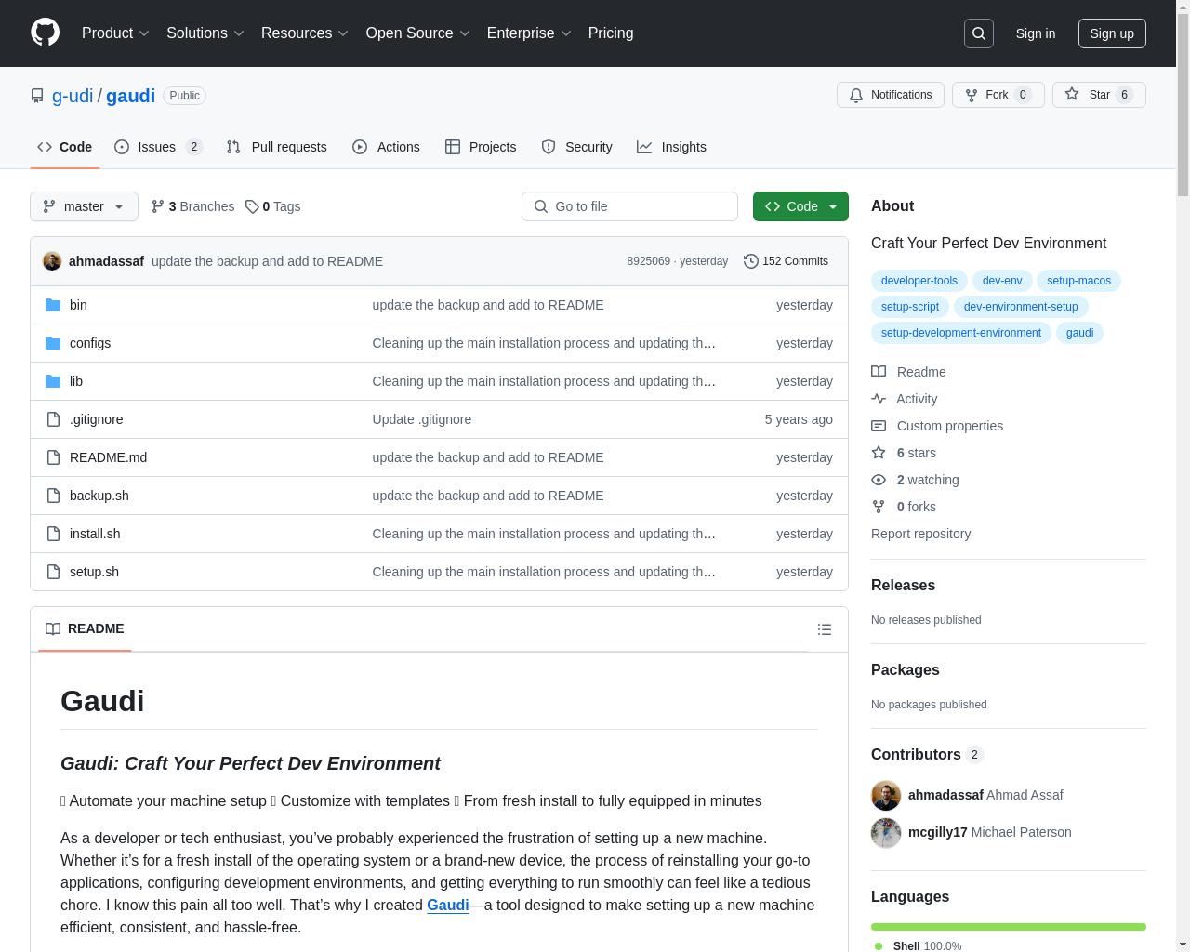Open the g-udi owner link
The width and height of the screenshot is (1190, 952).
coord(73,96)
